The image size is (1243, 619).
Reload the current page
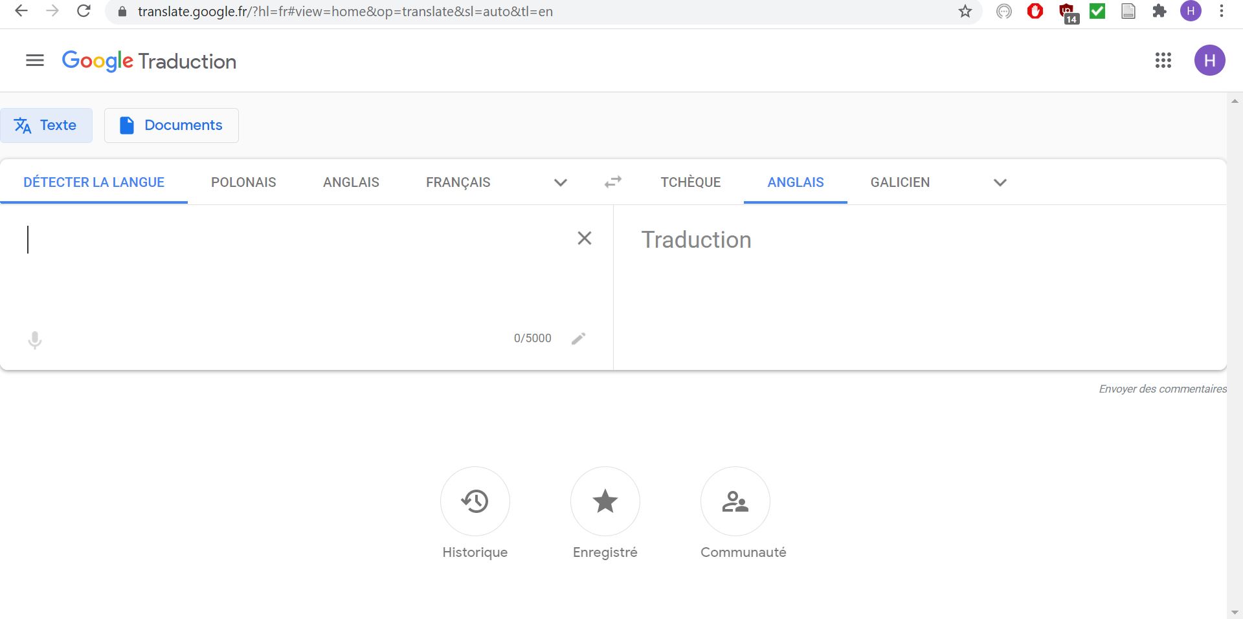[84, 11]
